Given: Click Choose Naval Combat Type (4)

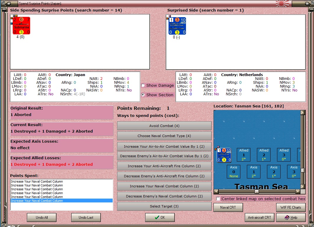Looking at the screenshot, I should pyautogui.click(x=164, y=136).
